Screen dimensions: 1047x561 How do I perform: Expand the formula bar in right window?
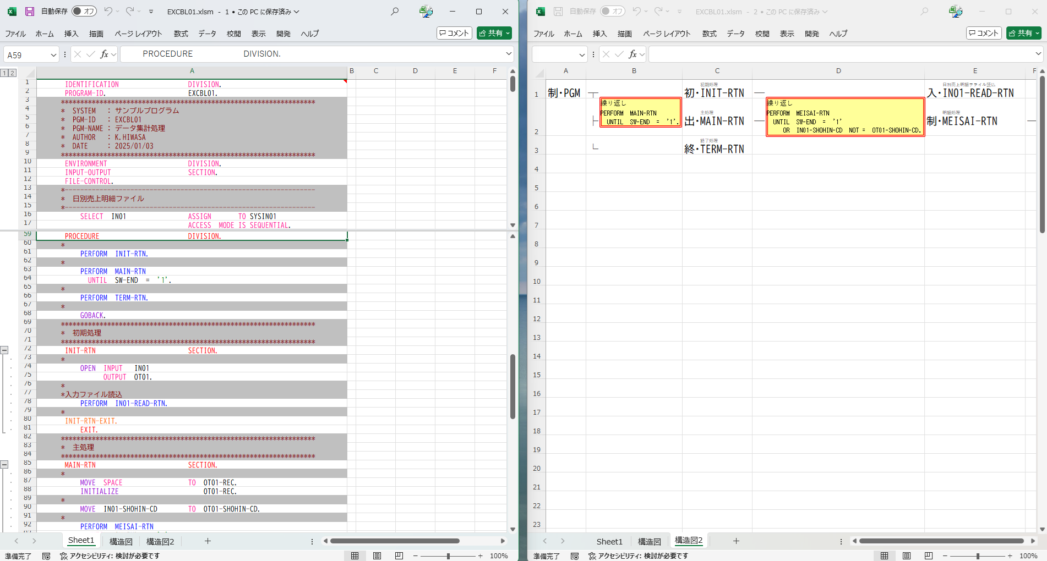pyautogui.click(x=1038, y=54)
